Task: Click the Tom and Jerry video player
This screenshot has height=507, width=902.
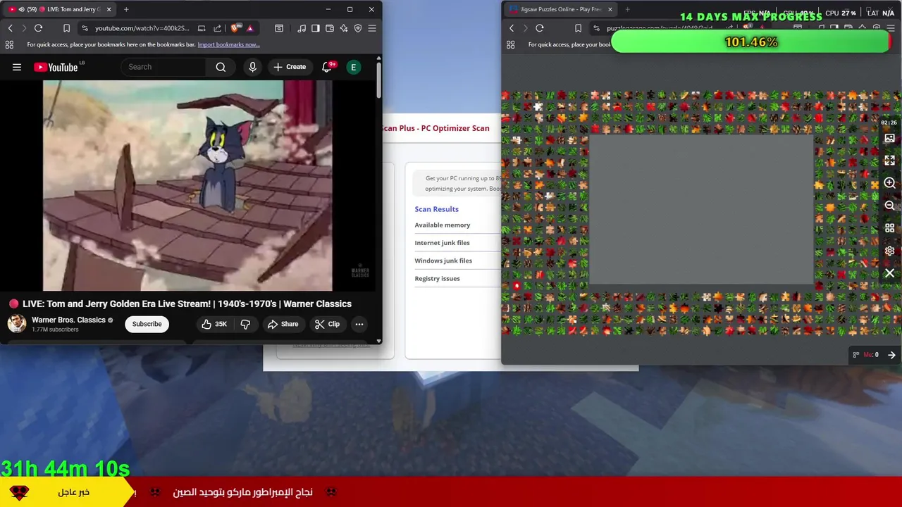Action: 187,185
